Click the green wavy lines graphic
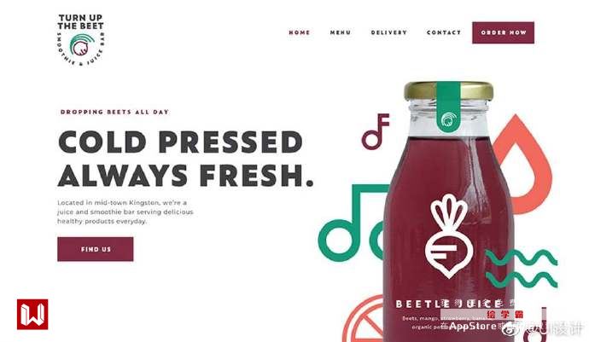The width and height of the screenshot is (589, 342). click(x=521, y=269)
